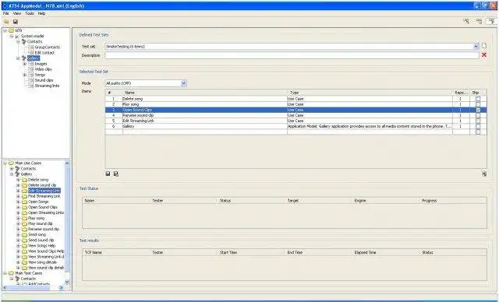The width and height of the screenshot is (499, 302).
Task: Expand the Images node in the tree
Action: pyautogui.click(x=24, y=64)
